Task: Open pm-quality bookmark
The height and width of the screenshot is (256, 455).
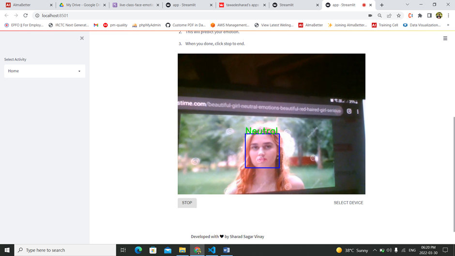Action: point(115,25)
